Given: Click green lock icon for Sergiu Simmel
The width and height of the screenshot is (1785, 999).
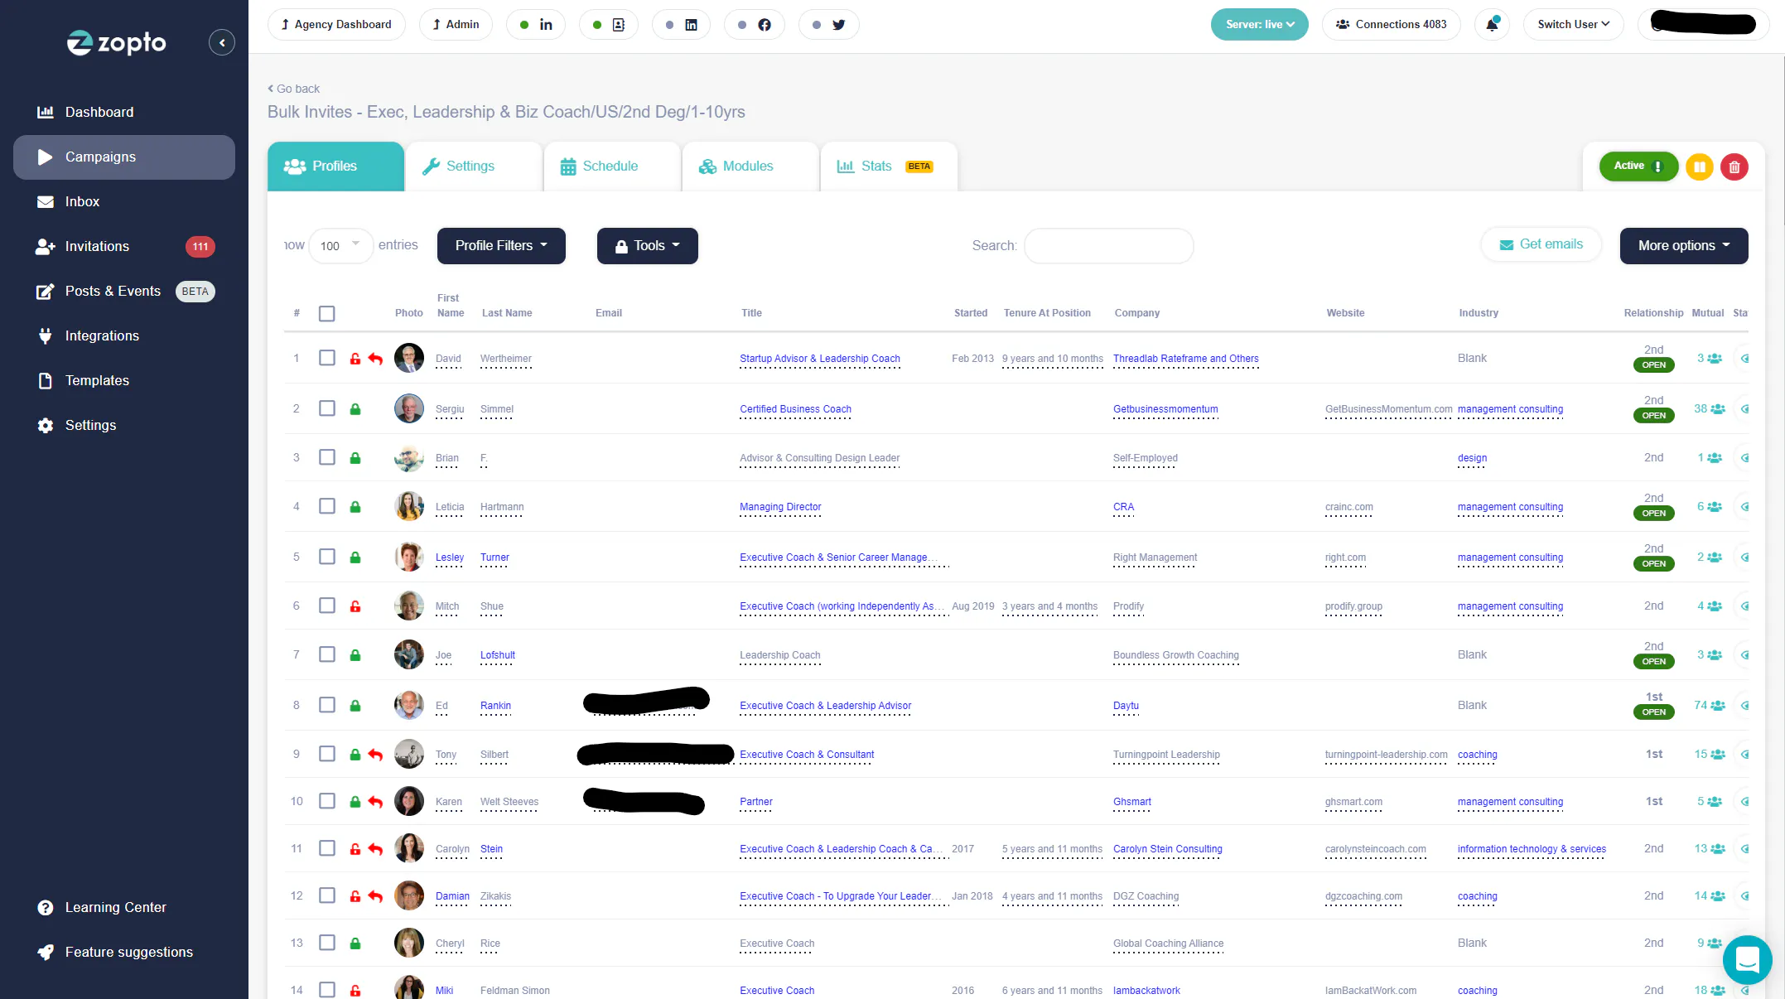Looking at the screenshot, I should (x=355, y=409).
